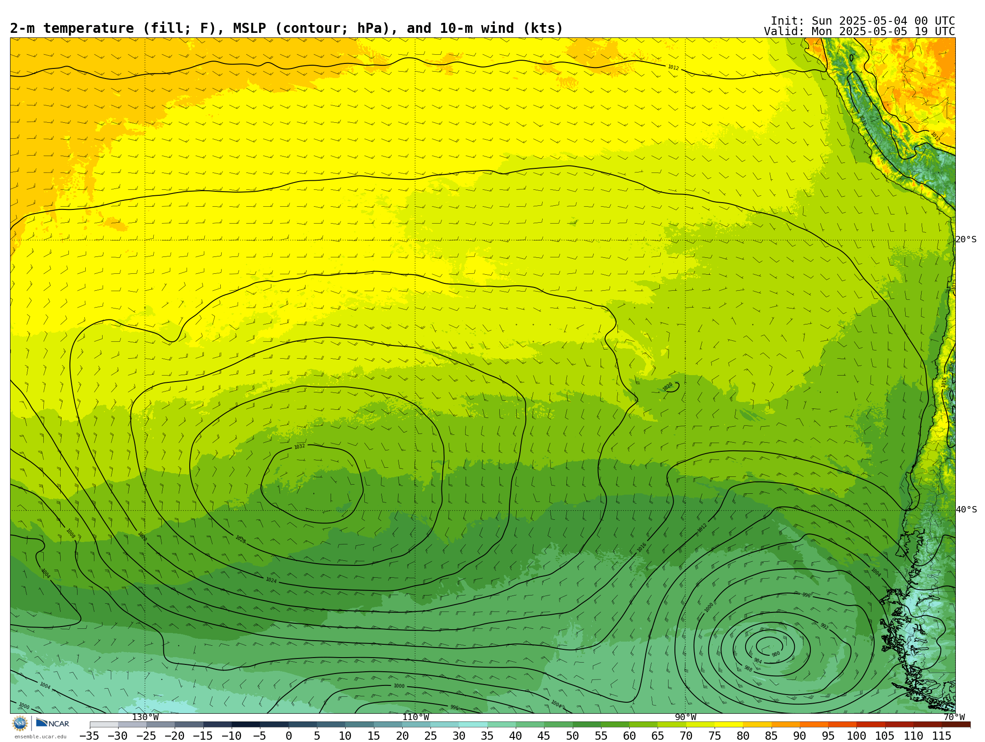The width and height of the screenshot is (985, 742).
Task: Click the colorbar tick label '-35'
Action: (89, 736)
